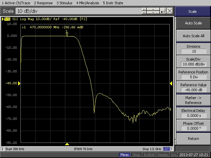Viewport: 211px width, 158px height.
Task: Select the Reference Position softkey
Action: [x=194, y=75]
